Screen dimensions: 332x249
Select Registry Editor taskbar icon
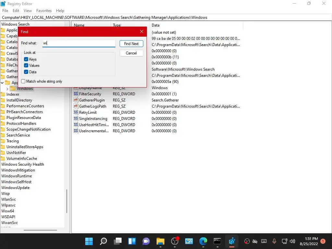pos(232,241)
